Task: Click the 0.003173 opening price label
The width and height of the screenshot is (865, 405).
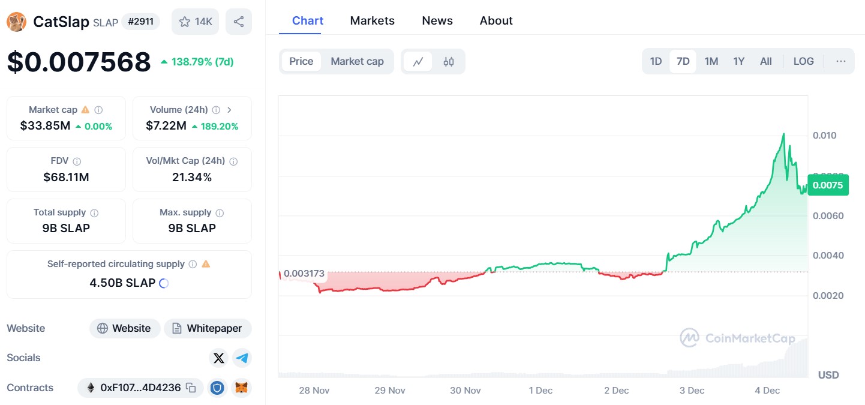Action: tap(304, 274)
